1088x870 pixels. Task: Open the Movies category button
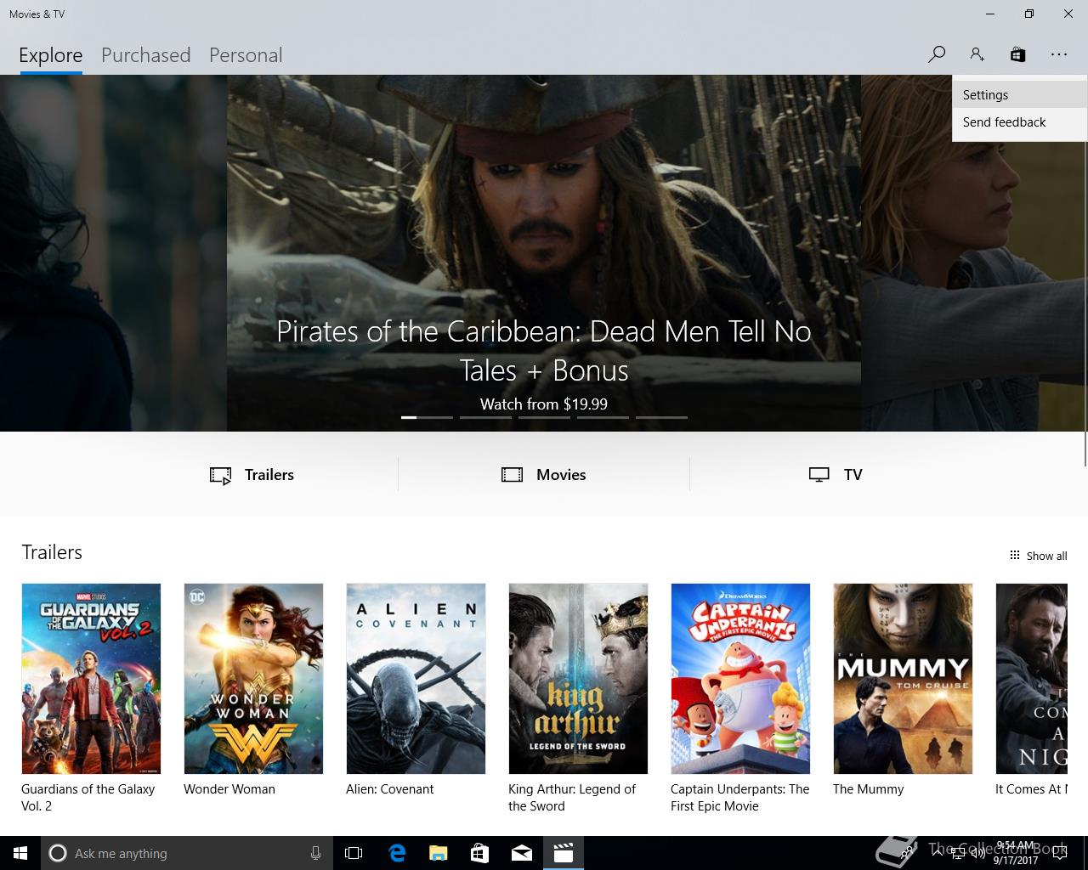coord(544,475)
